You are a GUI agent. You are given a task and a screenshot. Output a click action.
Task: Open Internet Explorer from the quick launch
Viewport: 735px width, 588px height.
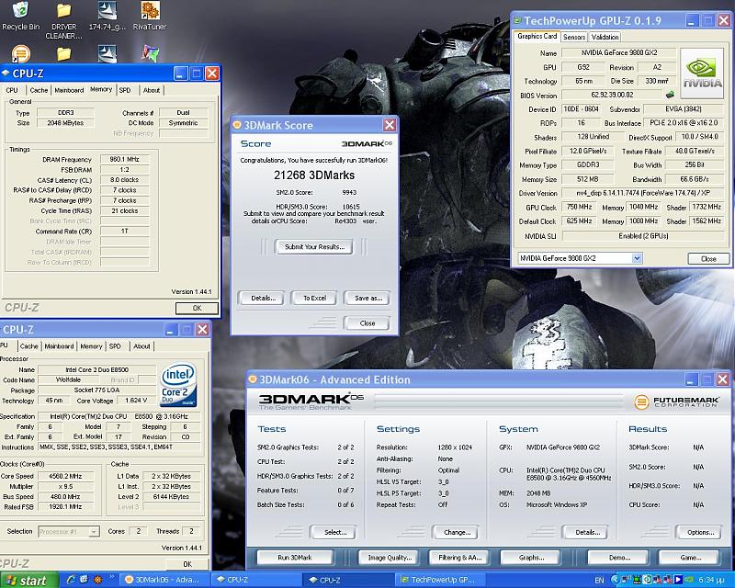pyautogui.click(x=72, y=580)
